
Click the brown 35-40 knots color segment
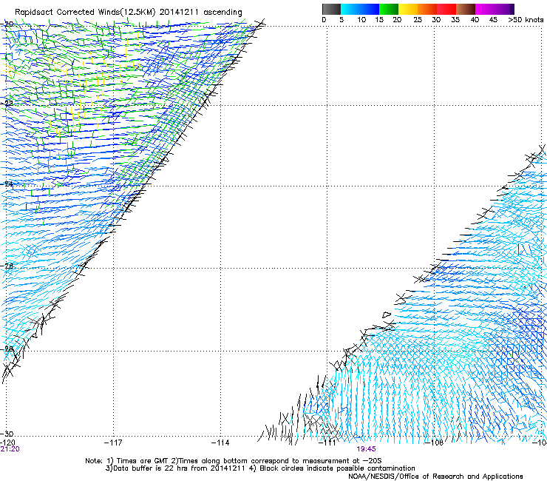pos(466,9)
